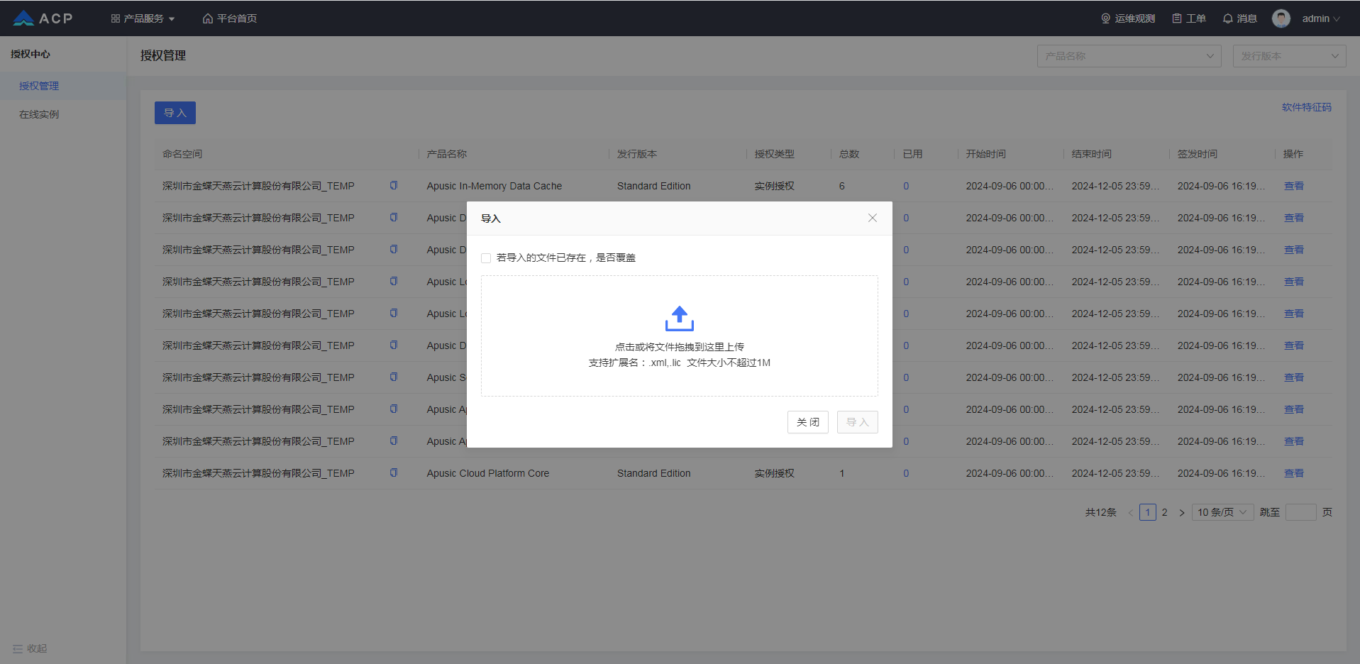
Task: Click the 开始时间 column header
Action: tap(986, 154)
